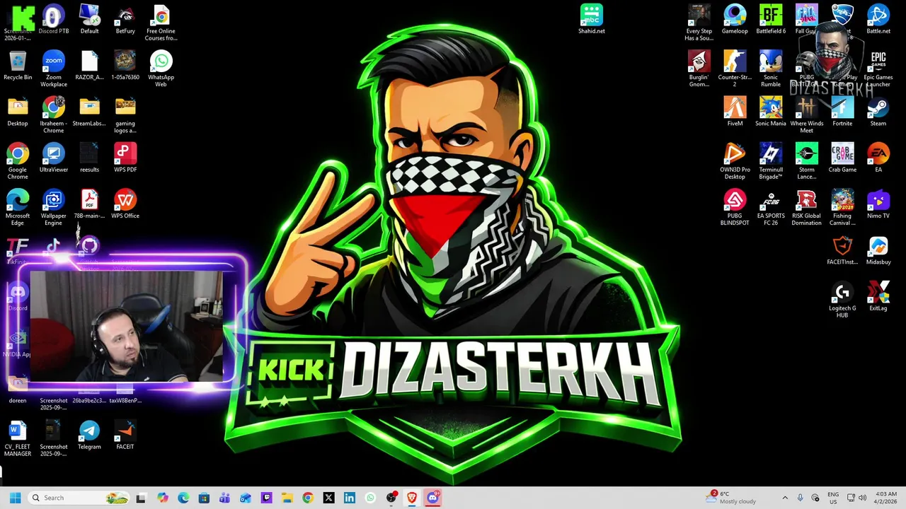Open the Shahid.net desktop shortcut
906x509 pixels.
(x=591, y=19)
